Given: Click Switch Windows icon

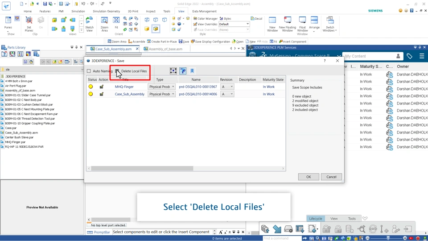Looking at the screenshot, I should pos(330,24).
